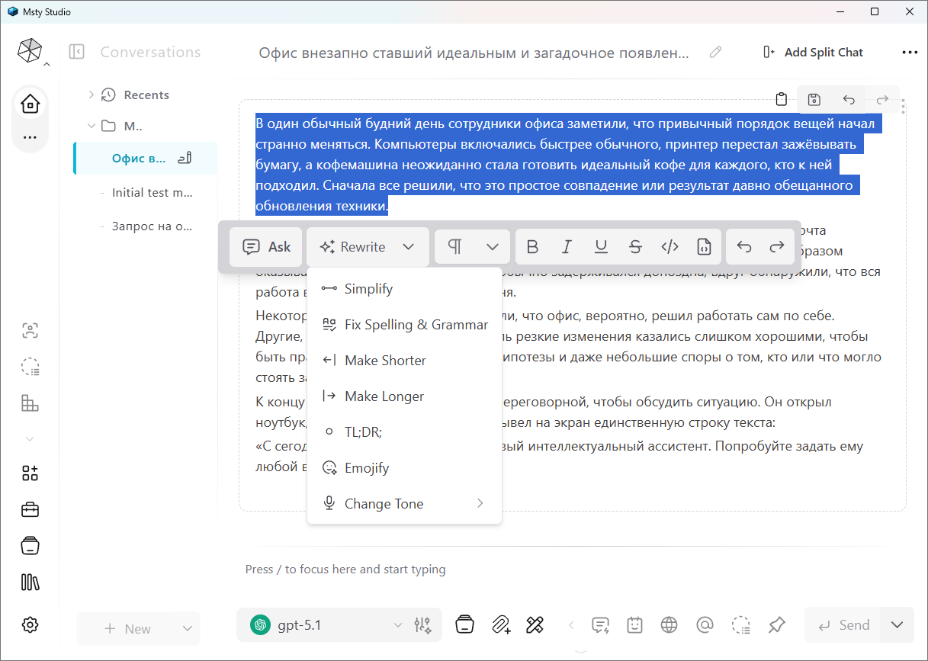928x661 pixels.
Task: Toggle the pin icon near Send
Action: (776, 625)
